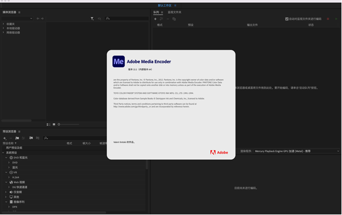This screenshot has height=215, width=342.
Task: Collapse the 图像序列 group
Action: 6,202
